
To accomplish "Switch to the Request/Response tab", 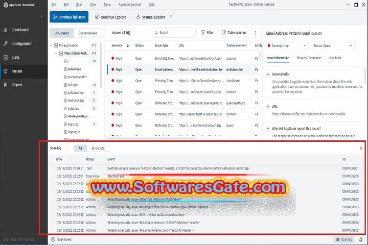I will pos(309,58).
